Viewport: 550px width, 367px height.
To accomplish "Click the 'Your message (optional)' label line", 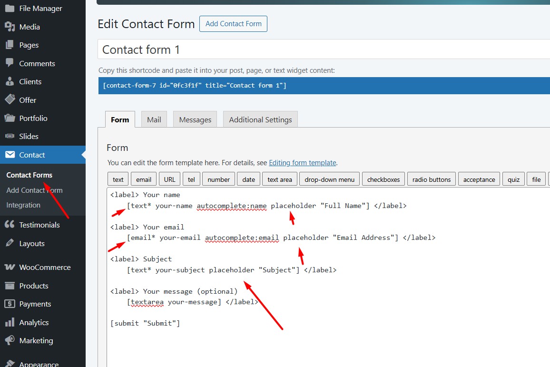I will (x=174, y=291).
